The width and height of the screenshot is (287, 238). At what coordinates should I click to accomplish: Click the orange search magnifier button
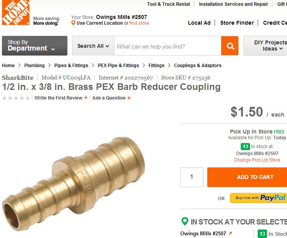230,46
